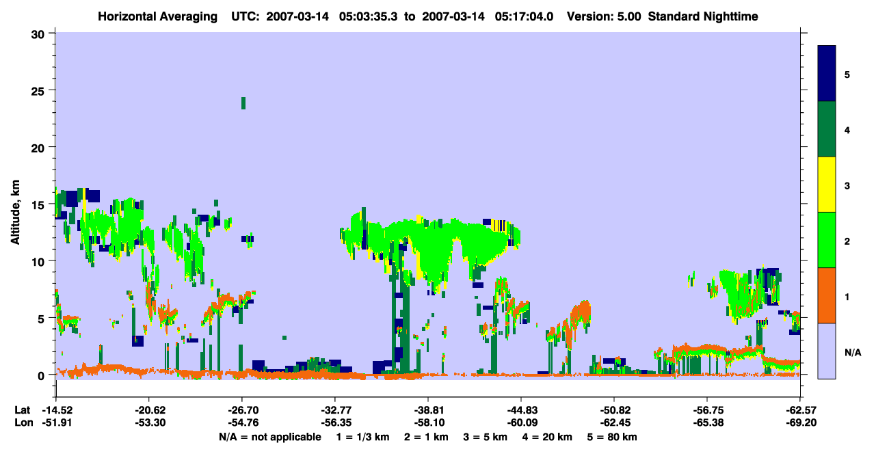Click latitude value -44.83
Viewport: 889px width, 456px height.
click(521, 410)
